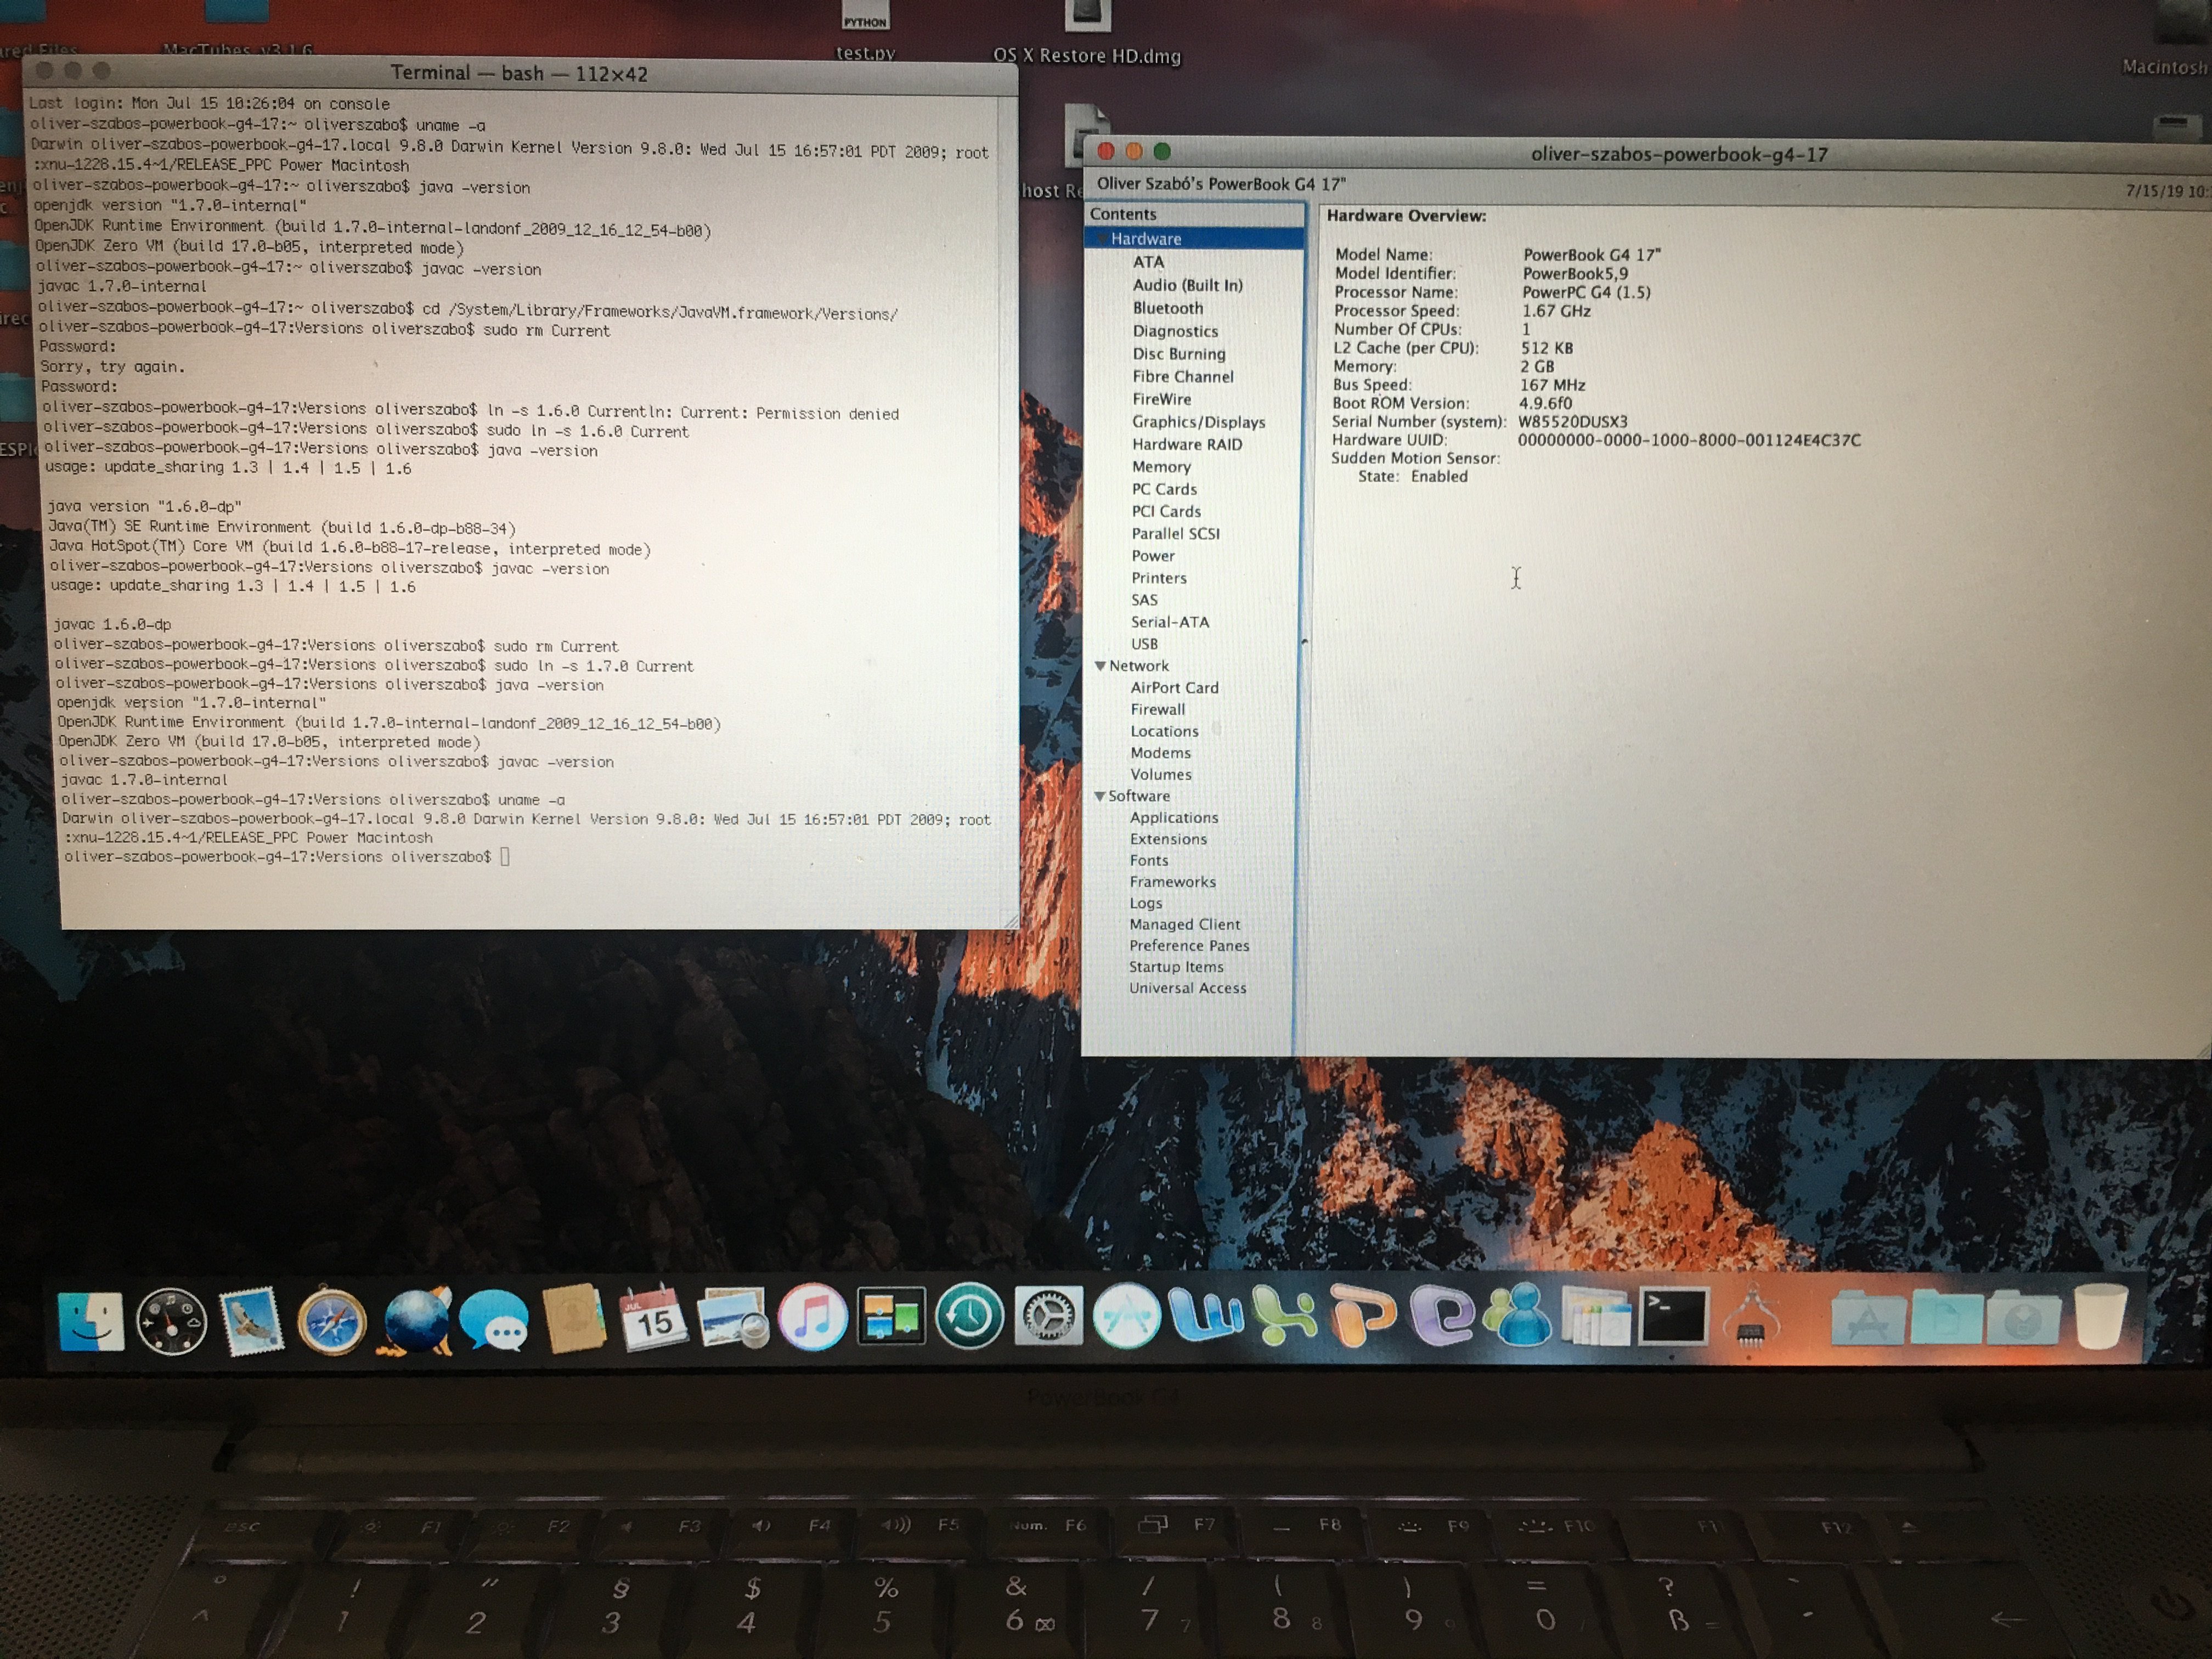
Task: Select Firewall under Network
Action: pos(1158,710)
